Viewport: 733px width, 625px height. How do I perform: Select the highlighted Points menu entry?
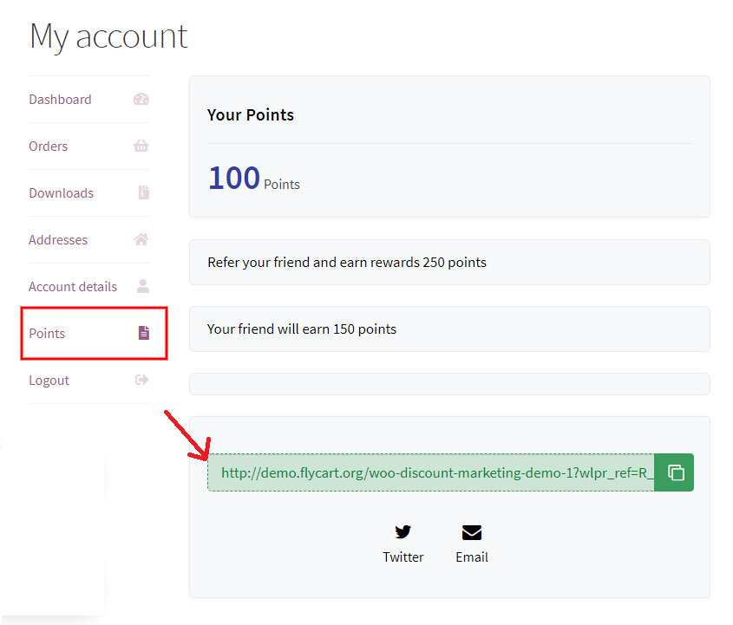(47, 333)
